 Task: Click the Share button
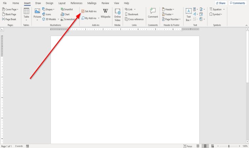(x=221, y=3)
